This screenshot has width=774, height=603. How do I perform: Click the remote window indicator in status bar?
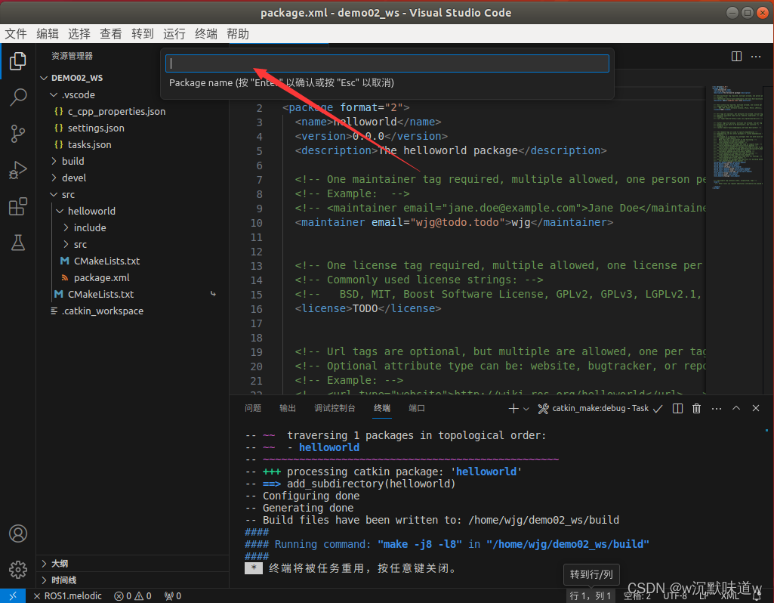(x=13, y=595)
